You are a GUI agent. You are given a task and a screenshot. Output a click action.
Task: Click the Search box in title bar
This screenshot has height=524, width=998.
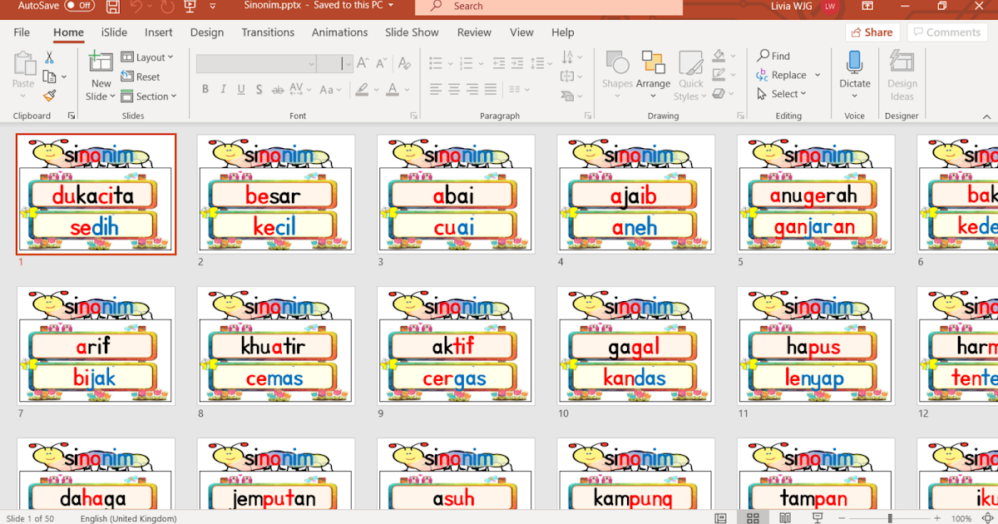(549, 7)
